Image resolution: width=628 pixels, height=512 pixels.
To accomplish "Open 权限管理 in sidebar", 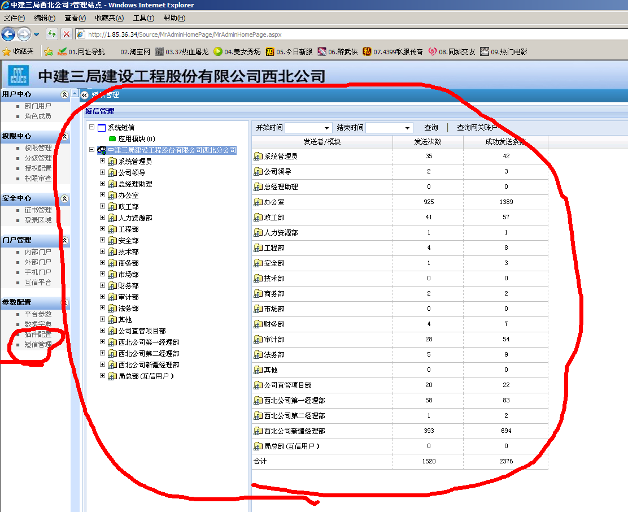I will (x=38, y=148).
